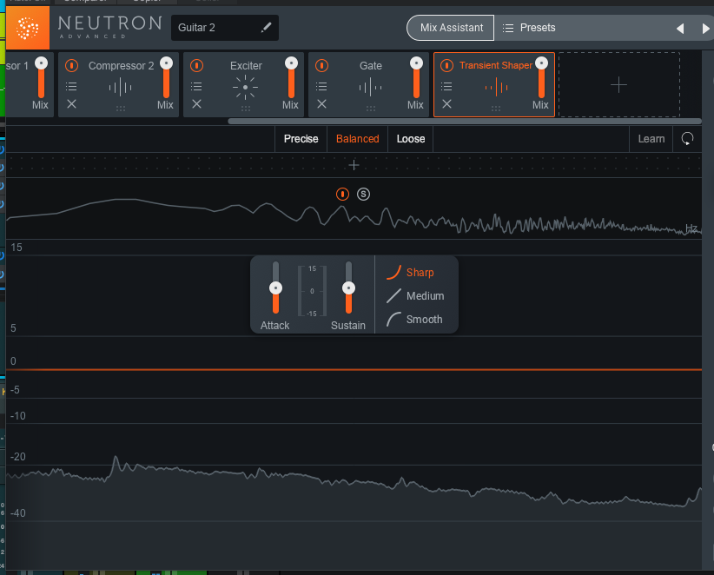Adjust the Sustain slider
The height and width of the screenshot is (575, 714).
coord(349,287)
